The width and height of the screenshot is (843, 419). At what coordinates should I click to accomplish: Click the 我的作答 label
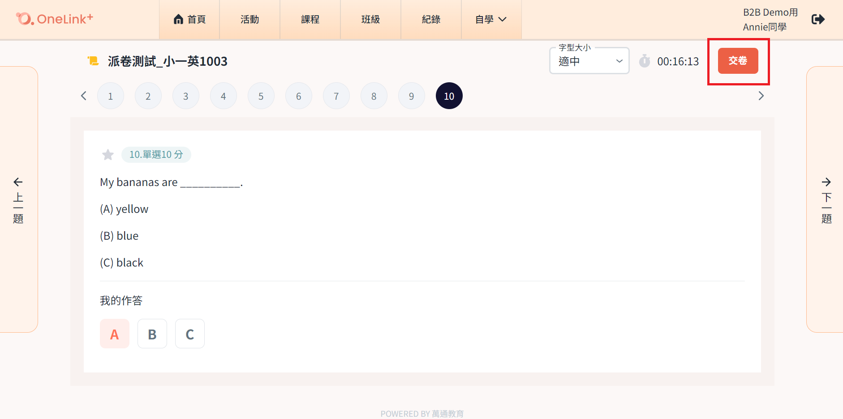tap(121, 300)
